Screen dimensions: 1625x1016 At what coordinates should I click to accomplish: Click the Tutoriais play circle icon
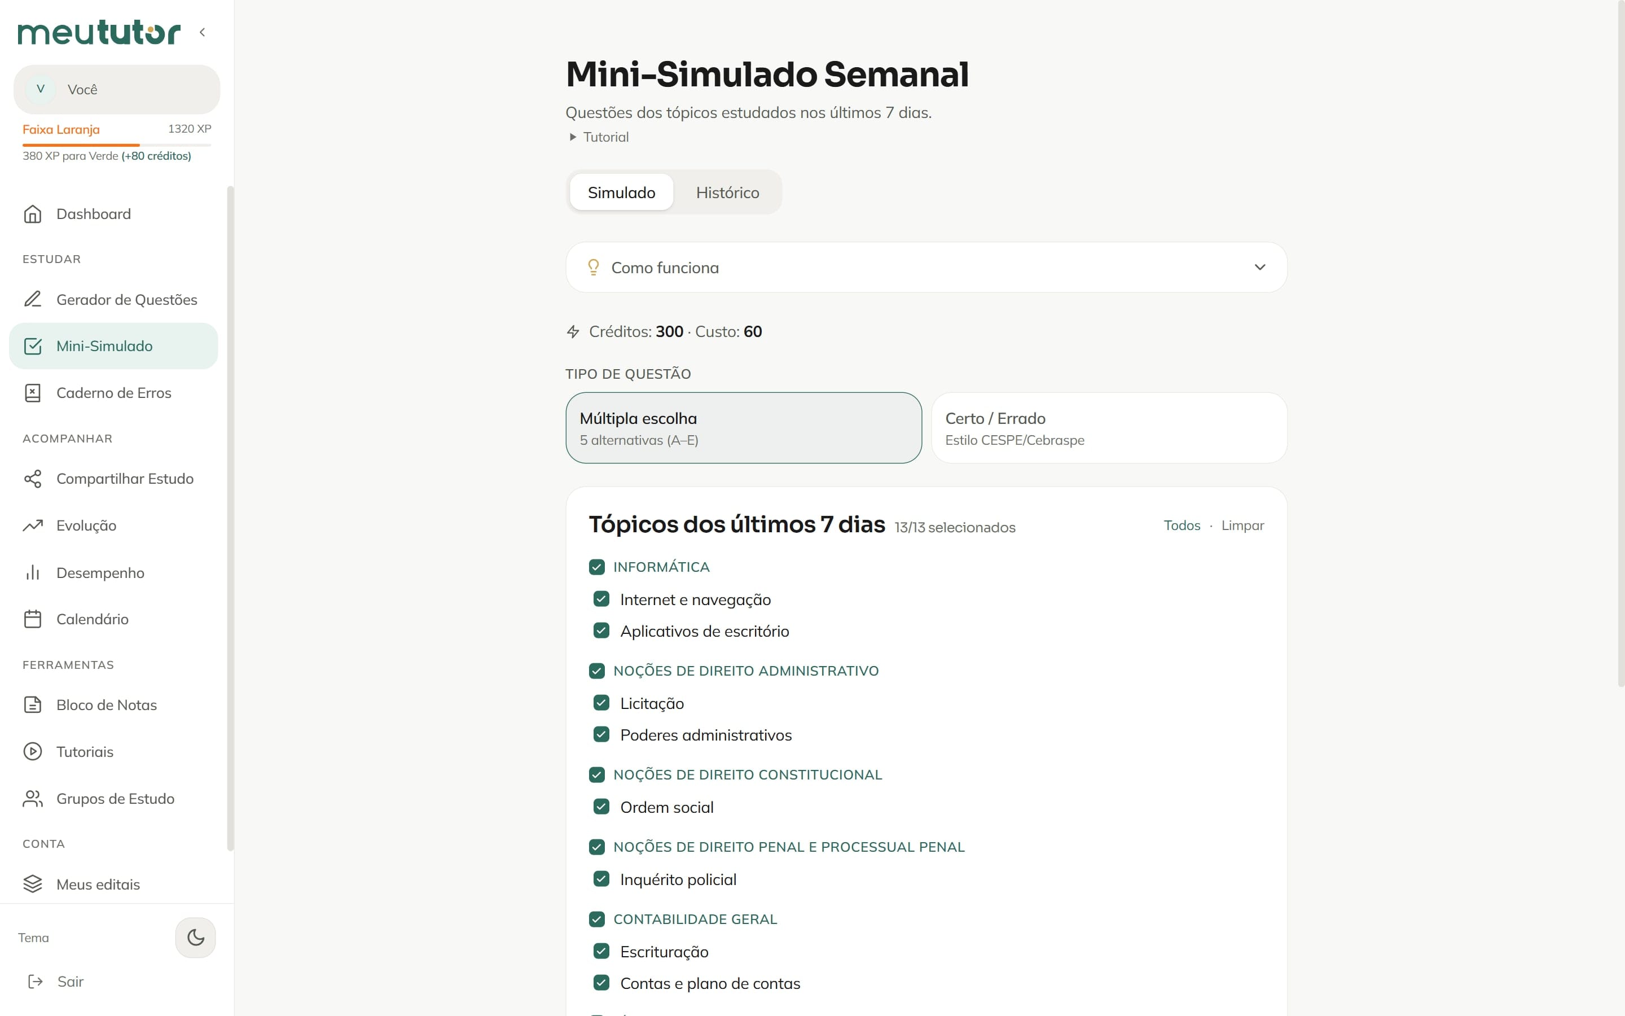(x=33, y=751)
